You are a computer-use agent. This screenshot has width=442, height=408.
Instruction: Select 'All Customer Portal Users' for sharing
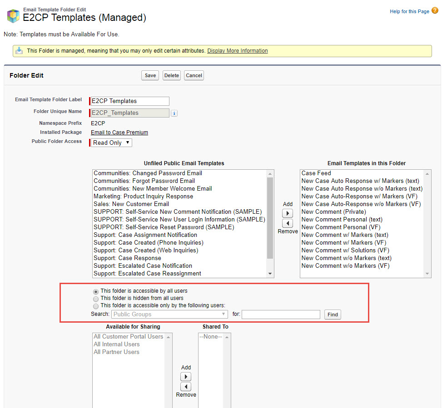point(129,336)
